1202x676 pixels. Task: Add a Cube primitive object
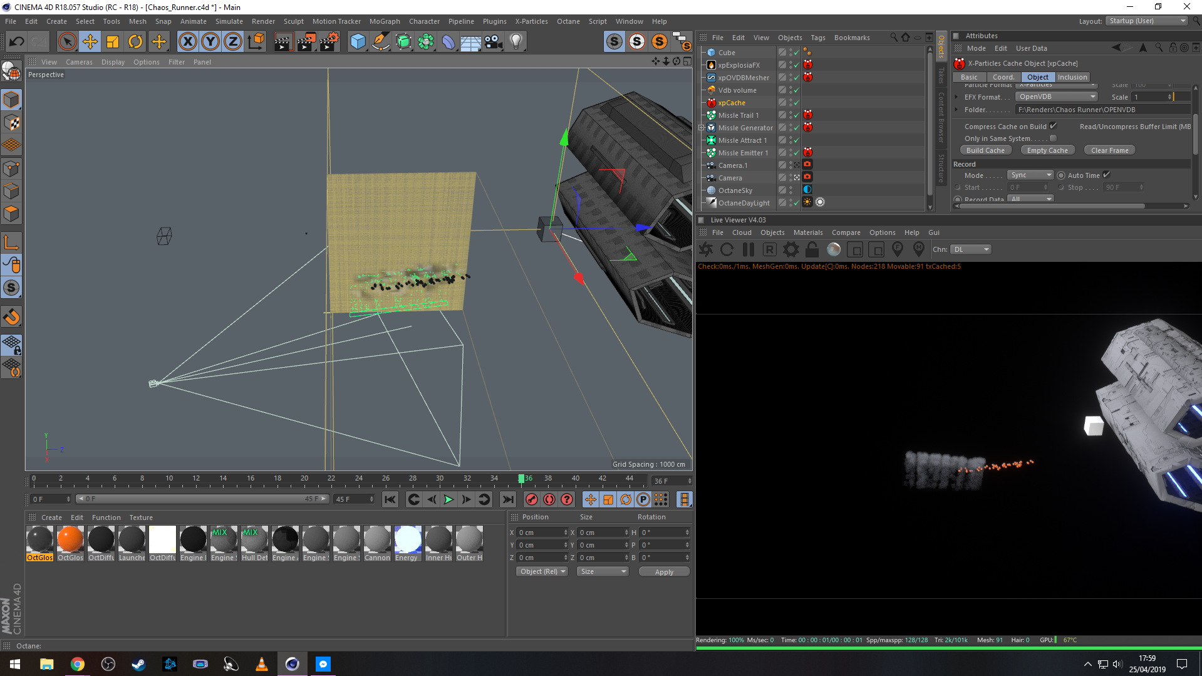point(358,42)
